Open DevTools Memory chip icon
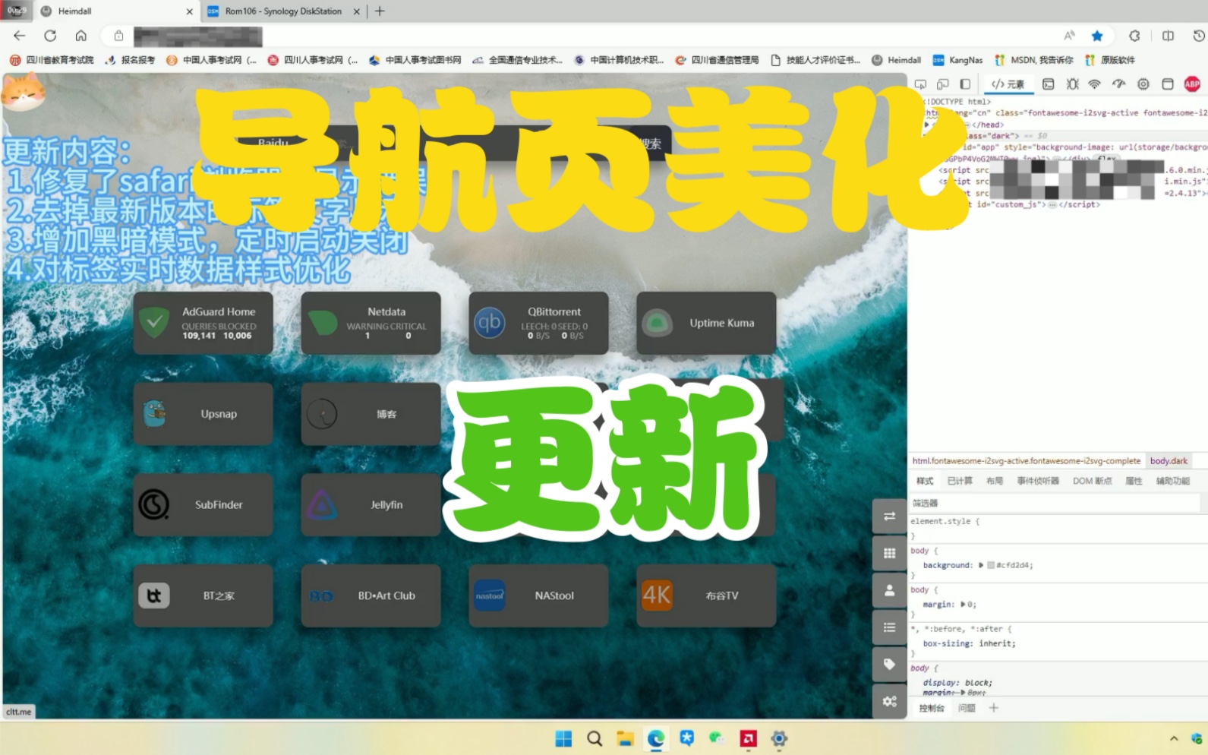Viewport: 1208px width, 755px height. point(1143,84)
